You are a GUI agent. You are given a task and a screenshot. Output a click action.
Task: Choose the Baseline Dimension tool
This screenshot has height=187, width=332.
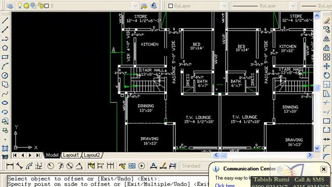point(100,166)
